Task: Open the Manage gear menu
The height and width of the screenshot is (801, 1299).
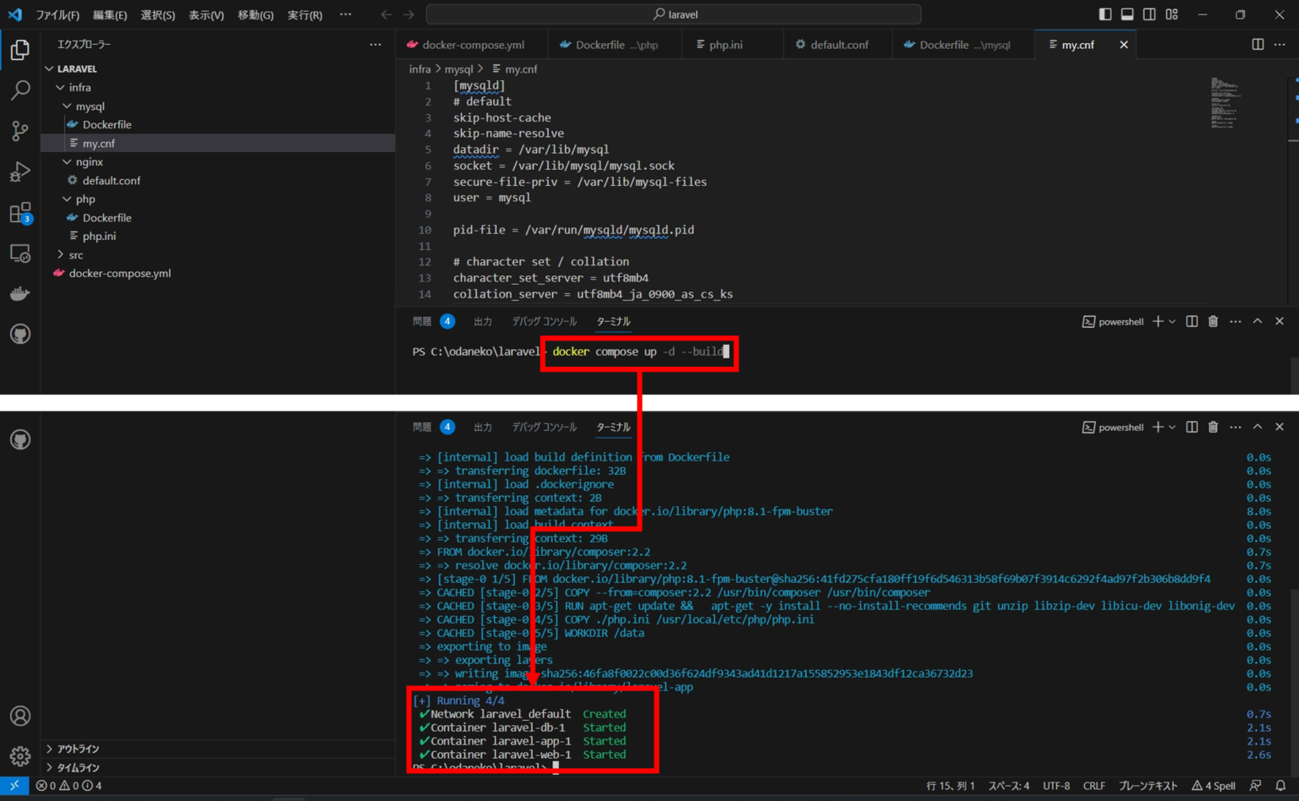Action: click(19, 756)
